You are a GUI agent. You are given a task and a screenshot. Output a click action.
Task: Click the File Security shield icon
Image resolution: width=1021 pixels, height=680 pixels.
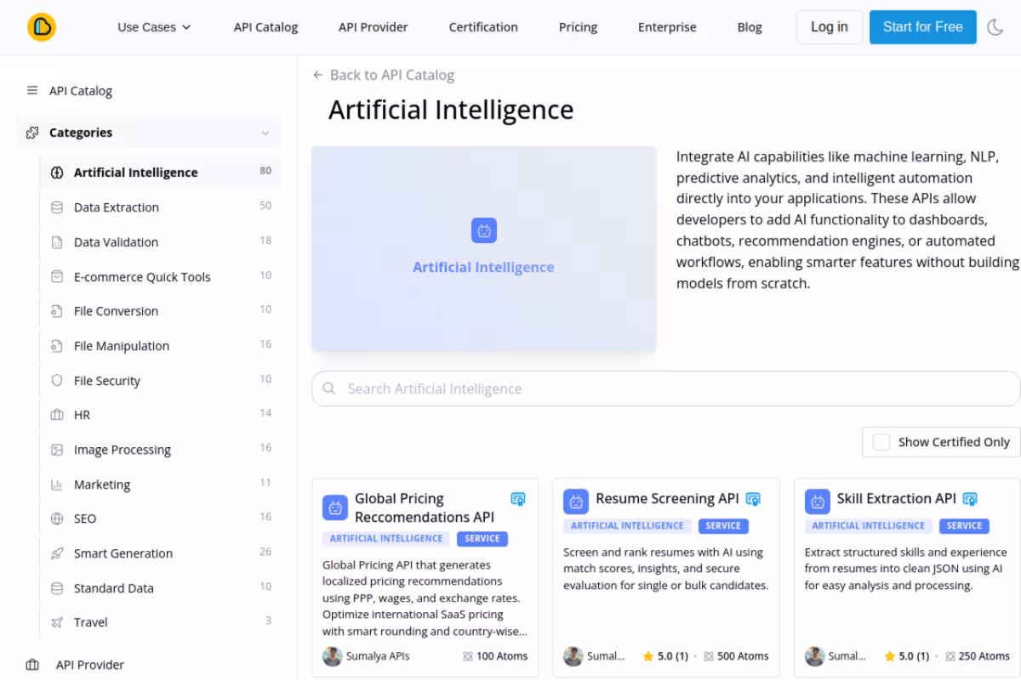coord(57,381)
